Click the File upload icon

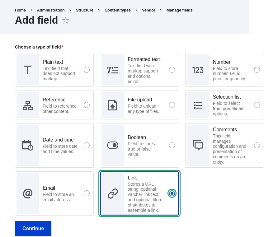pyautogui.click(x=113, y=105)
